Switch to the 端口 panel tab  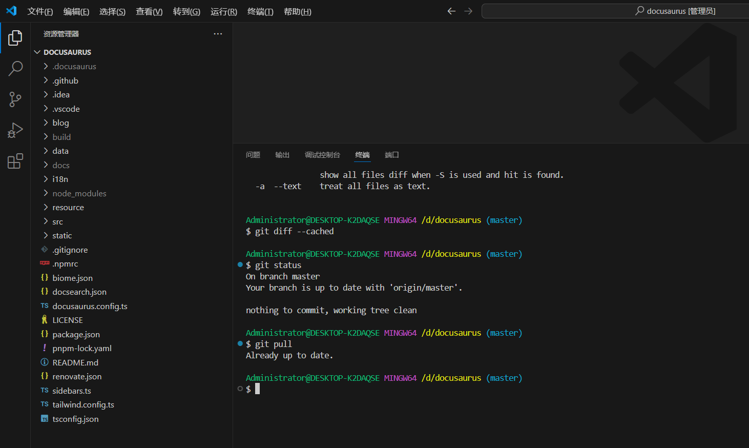click(392, 155)
